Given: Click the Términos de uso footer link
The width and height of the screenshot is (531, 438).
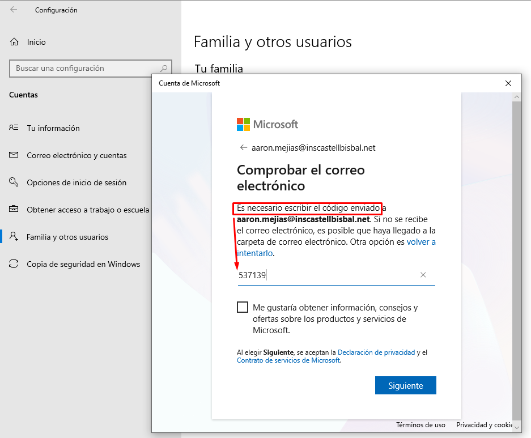Looking at the screenshot, I should tap(420, 425).
